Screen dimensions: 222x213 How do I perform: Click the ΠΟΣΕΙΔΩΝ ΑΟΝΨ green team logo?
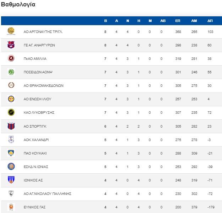11,72
